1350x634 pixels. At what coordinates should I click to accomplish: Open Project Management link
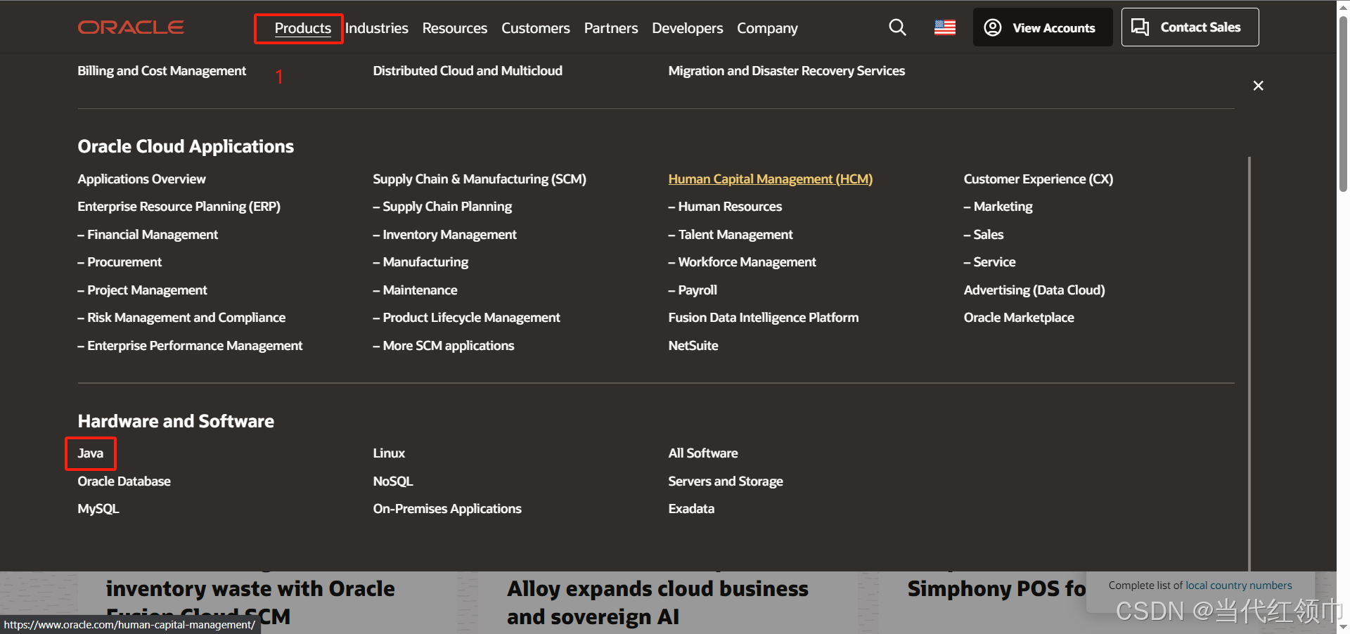[x=142, y=290]
